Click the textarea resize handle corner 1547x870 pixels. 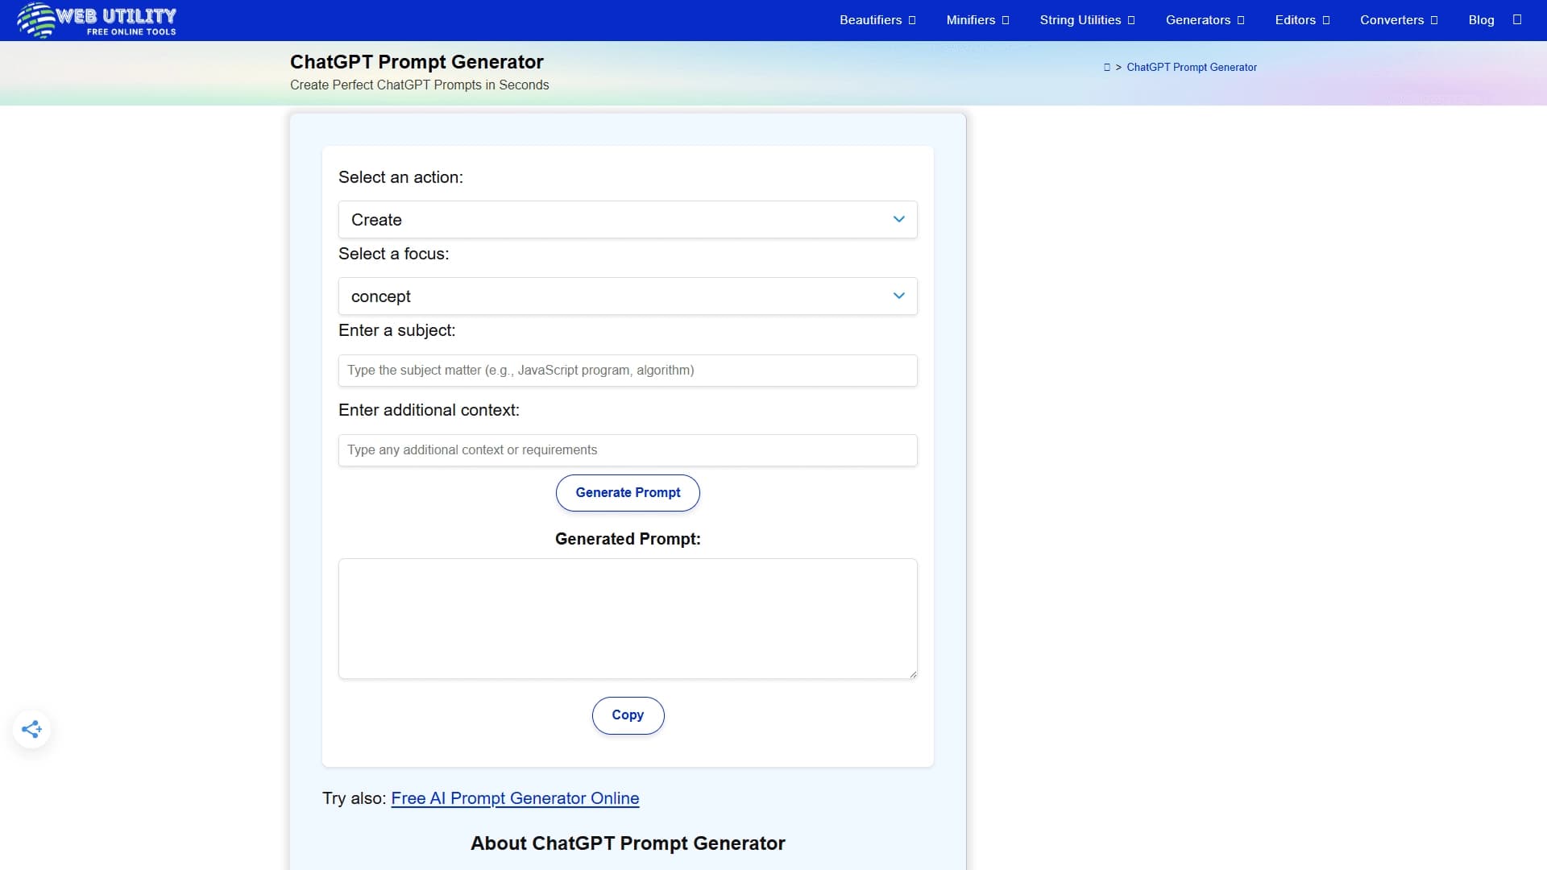coord(912,674)
